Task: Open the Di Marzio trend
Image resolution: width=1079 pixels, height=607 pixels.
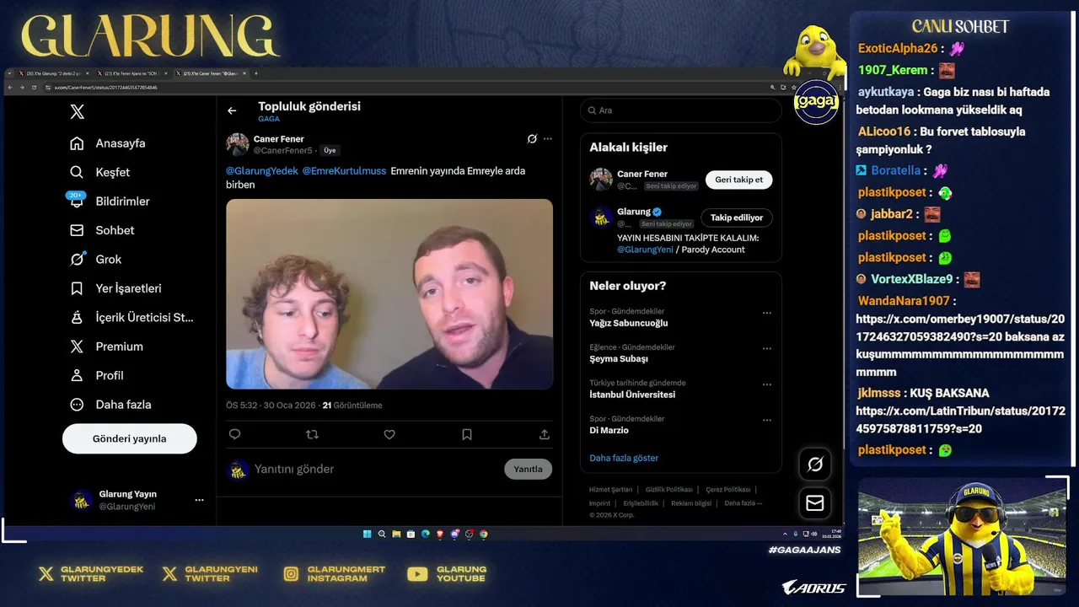Action: coord(609,431)
